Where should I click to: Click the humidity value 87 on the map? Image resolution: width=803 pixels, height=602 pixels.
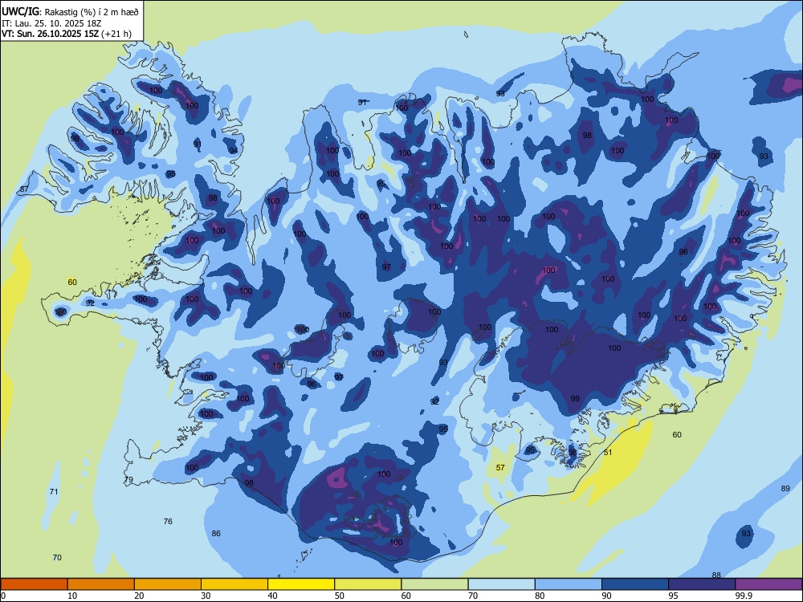point(24,189)
